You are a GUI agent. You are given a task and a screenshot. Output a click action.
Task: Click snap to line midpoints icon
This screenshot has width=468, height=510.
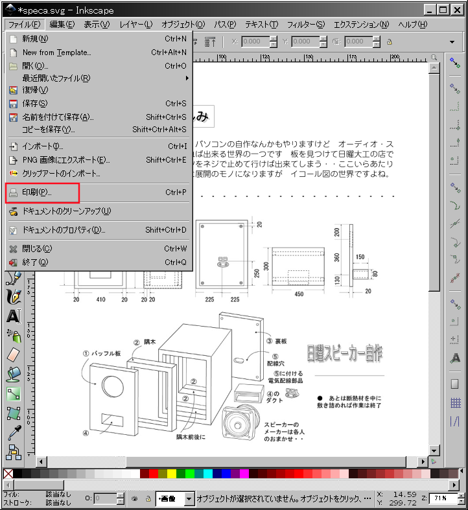pos(455,277)
